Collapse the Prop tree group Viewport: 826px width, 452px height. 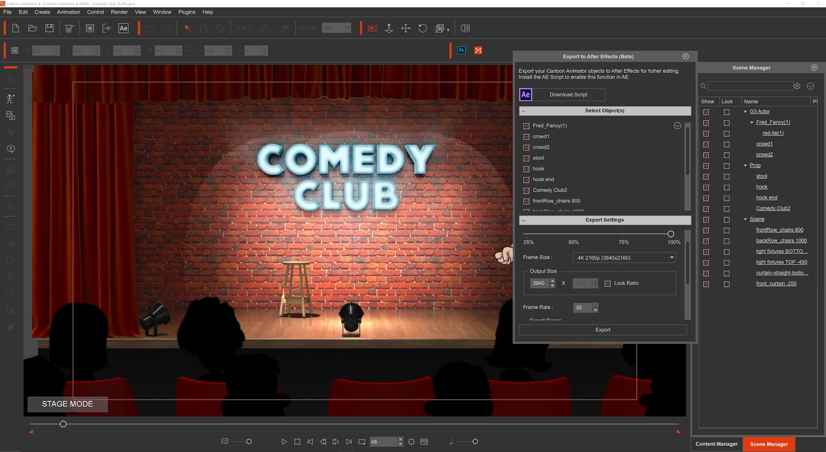(x=745, y=166)
